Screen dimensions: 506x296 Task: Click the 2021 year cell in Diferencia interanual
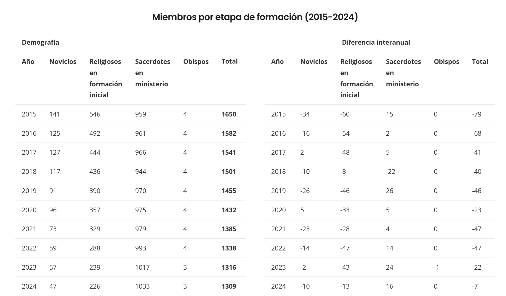click(278, 229)
